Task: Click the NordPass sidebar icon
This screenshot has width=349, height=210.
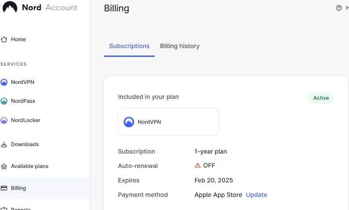Action: (x=4, y=101)
